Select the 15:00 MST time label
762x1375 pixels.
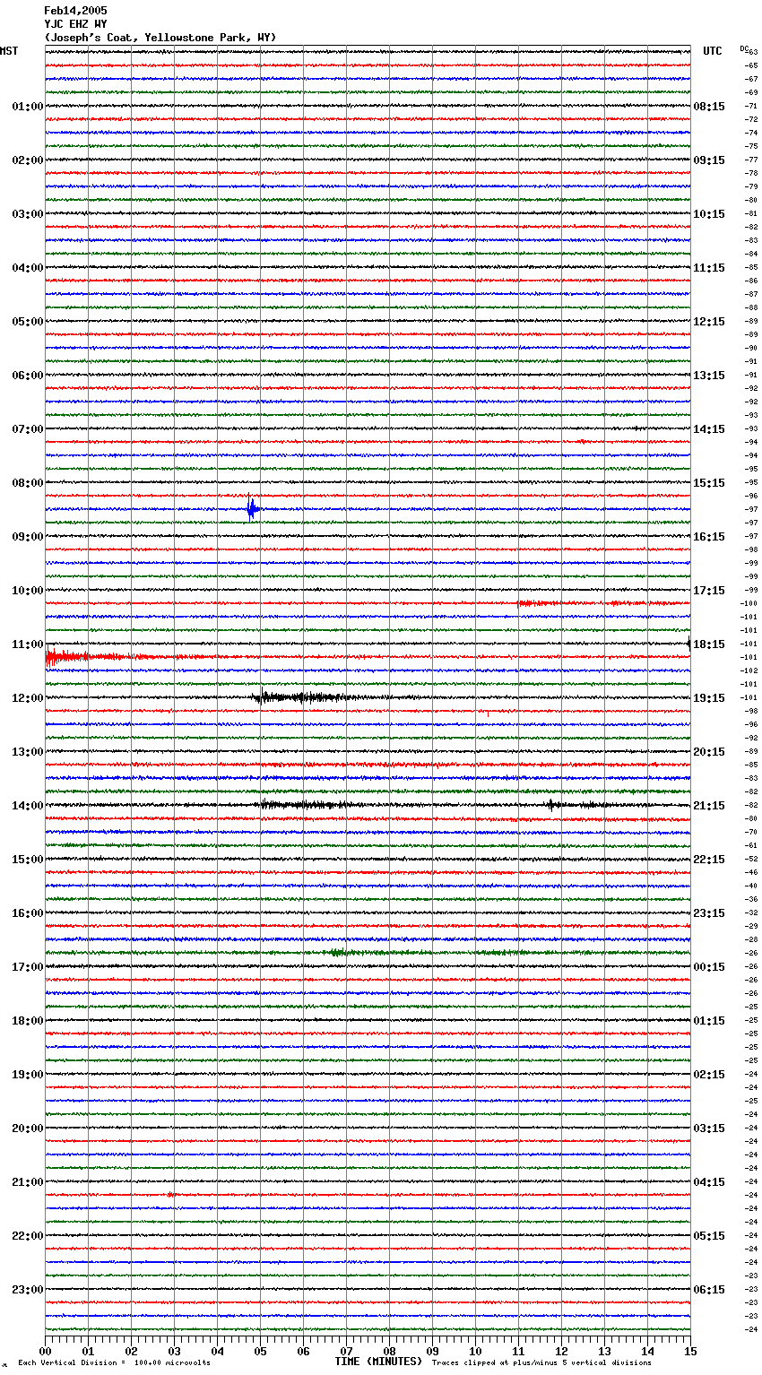click(28, 860)
